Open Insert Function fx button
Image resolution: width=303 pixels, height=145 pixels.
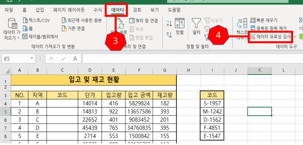click(x=75, y=59)
